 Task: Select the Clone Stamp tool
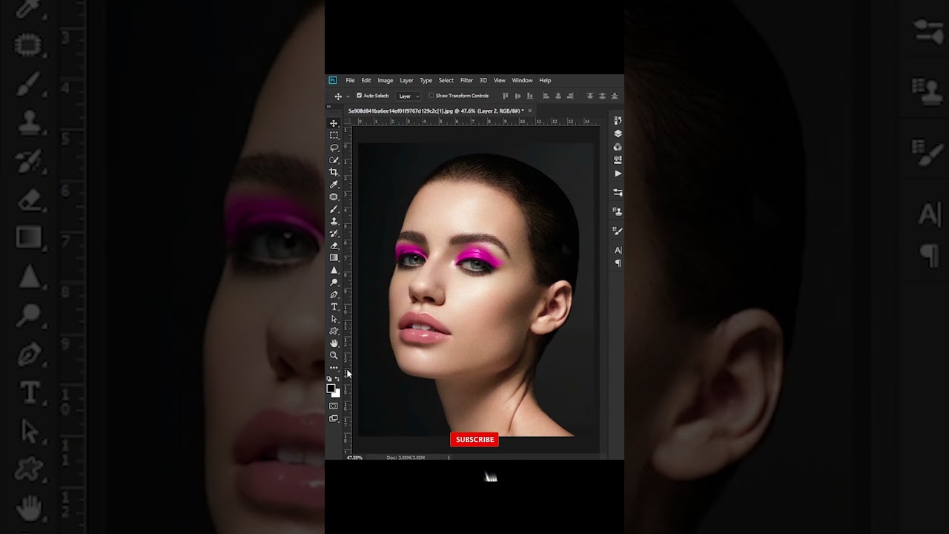pos(334,221)
